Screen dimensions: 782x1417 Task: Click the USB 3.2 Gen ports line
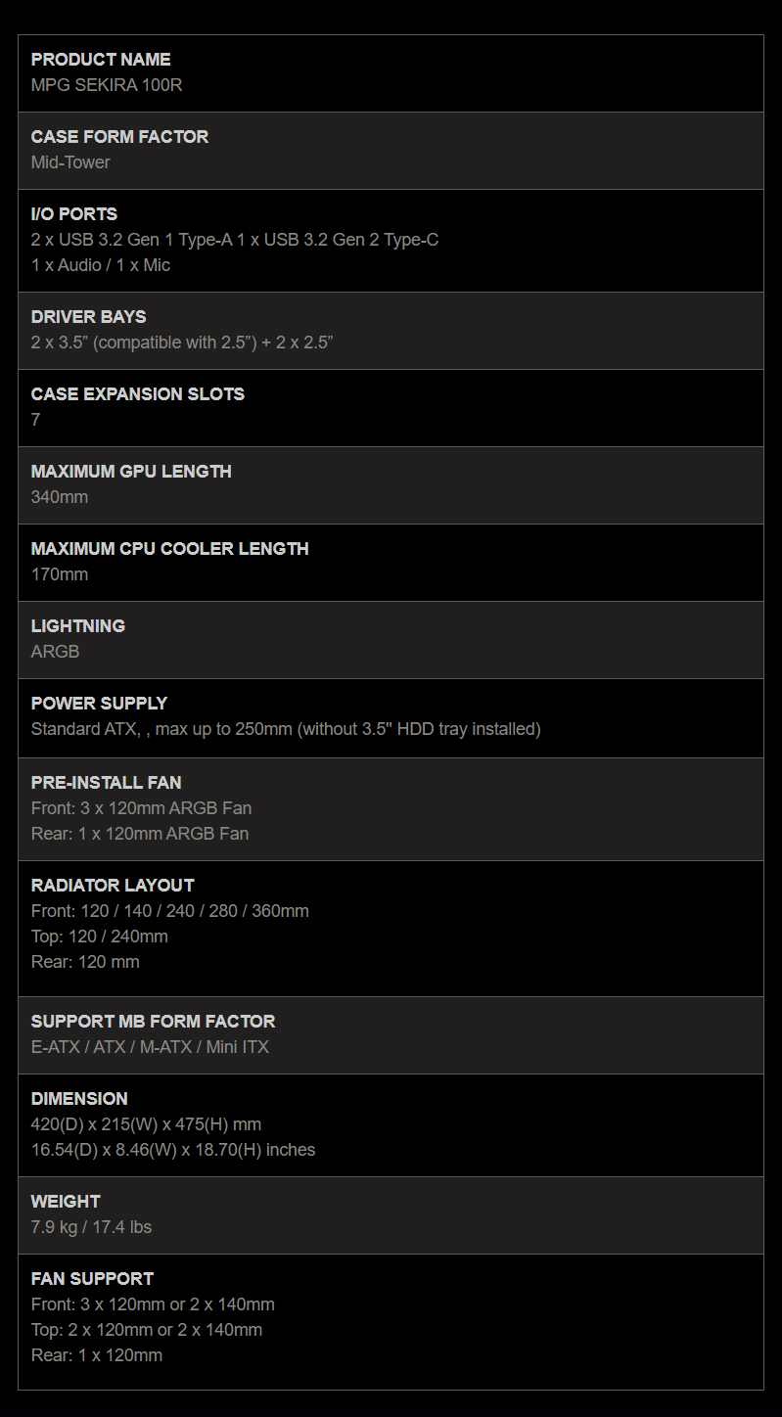[x=235, y=240]
